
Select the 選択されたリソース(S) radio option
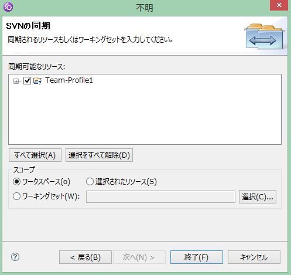pyautogui.click(x=90, y=182)
